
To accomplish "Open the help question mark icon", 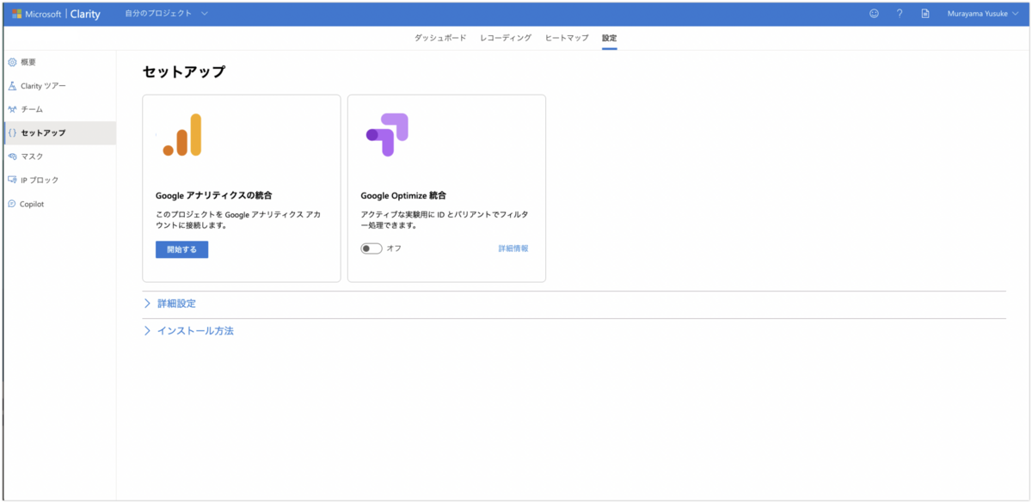I will [900, 14].
